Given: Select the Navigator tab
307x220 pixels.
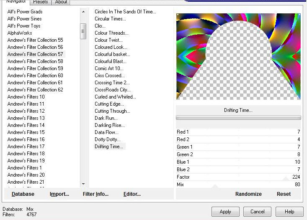Looking at the screenshot, I should click(16, 2).
